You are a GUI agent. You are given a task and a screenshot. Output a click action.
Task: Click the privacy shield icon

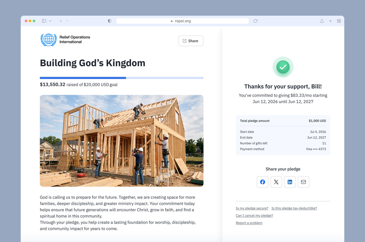[110, 21]
